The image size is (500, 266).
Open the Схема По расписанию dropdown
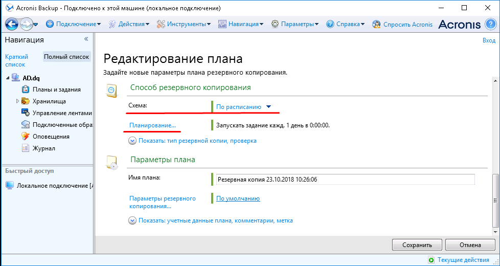pos(244,107)
